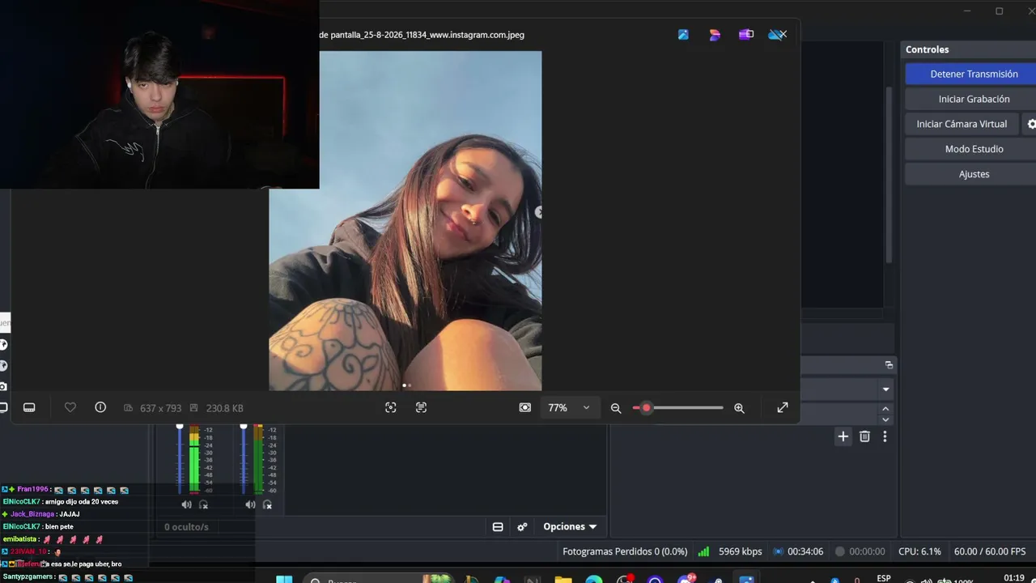Toggle monitoring headphone icon on first mixer channel
Screen dimensions: 1036x583
coord(203,504)
